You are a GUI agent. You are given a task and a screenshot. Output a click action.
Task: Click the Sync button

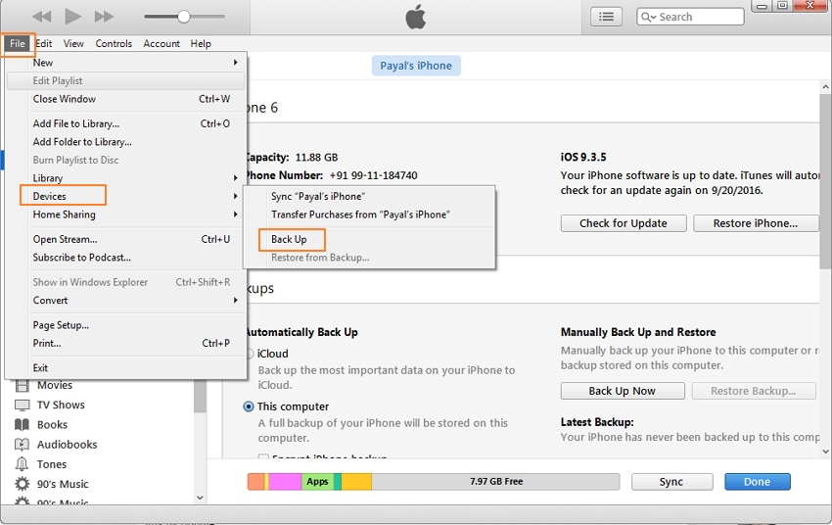pos(671,482)
